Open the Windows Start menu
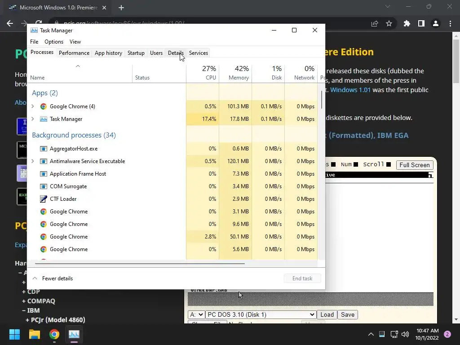Screen dimensions: 460x345 [14, 334]
